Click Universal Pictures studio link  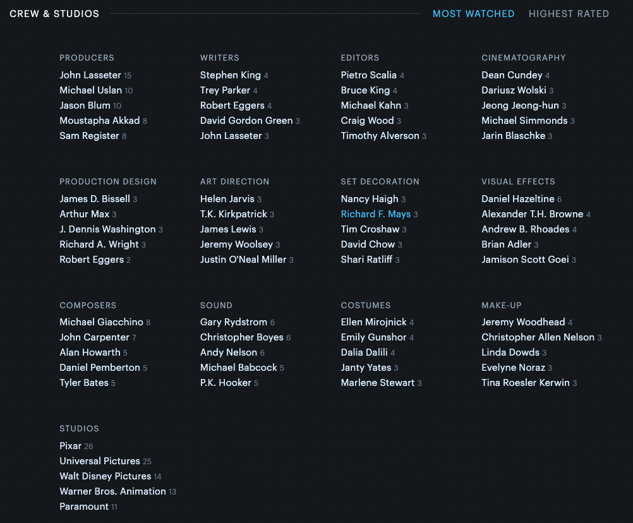[x=99, y=461]
